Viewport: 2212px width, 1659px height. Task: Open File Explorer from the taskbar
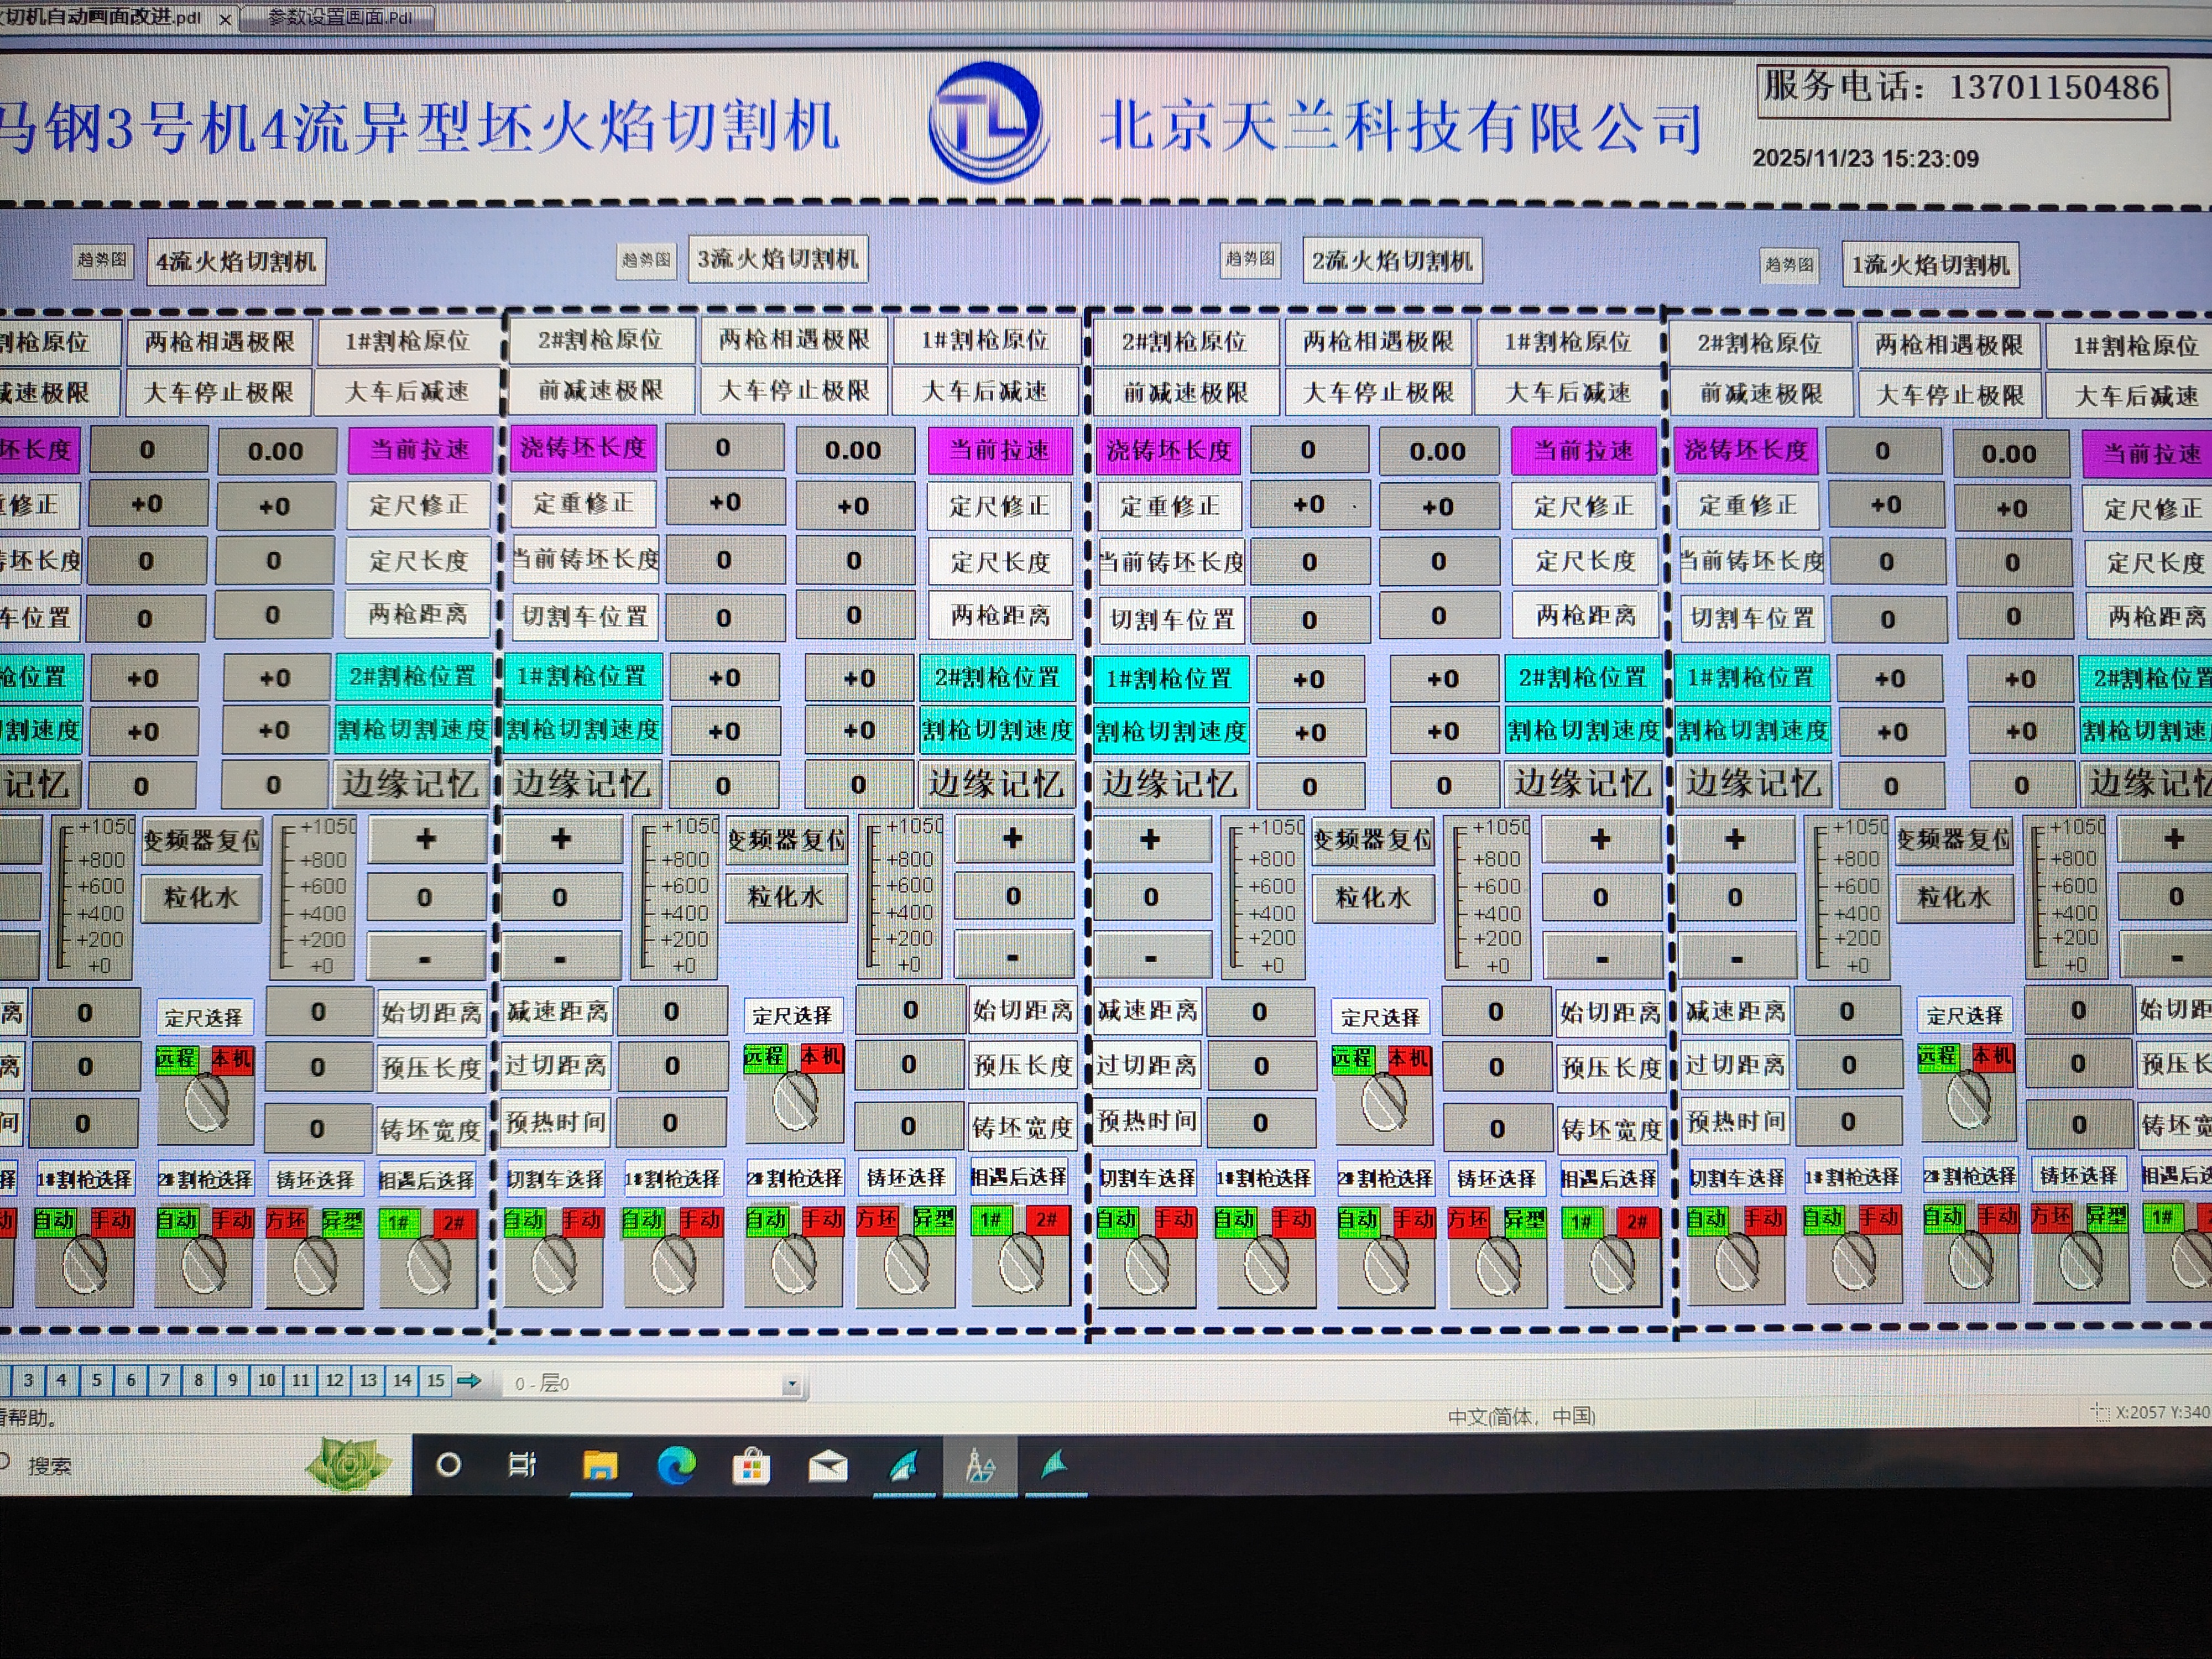click(x=600, y=1466)
